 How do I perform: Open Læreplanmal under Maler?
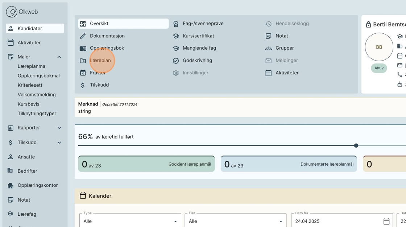32,66
